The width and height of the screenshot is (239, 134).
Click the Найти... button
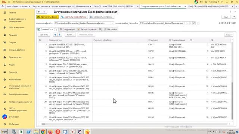[x=70, y=35]
